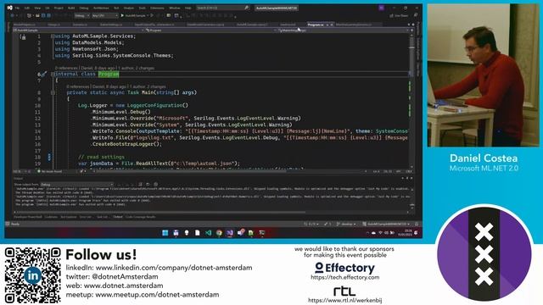Open VS Code from the taskbar
Viewport: 543px width, 305px height.
click(x=208, y=233)
